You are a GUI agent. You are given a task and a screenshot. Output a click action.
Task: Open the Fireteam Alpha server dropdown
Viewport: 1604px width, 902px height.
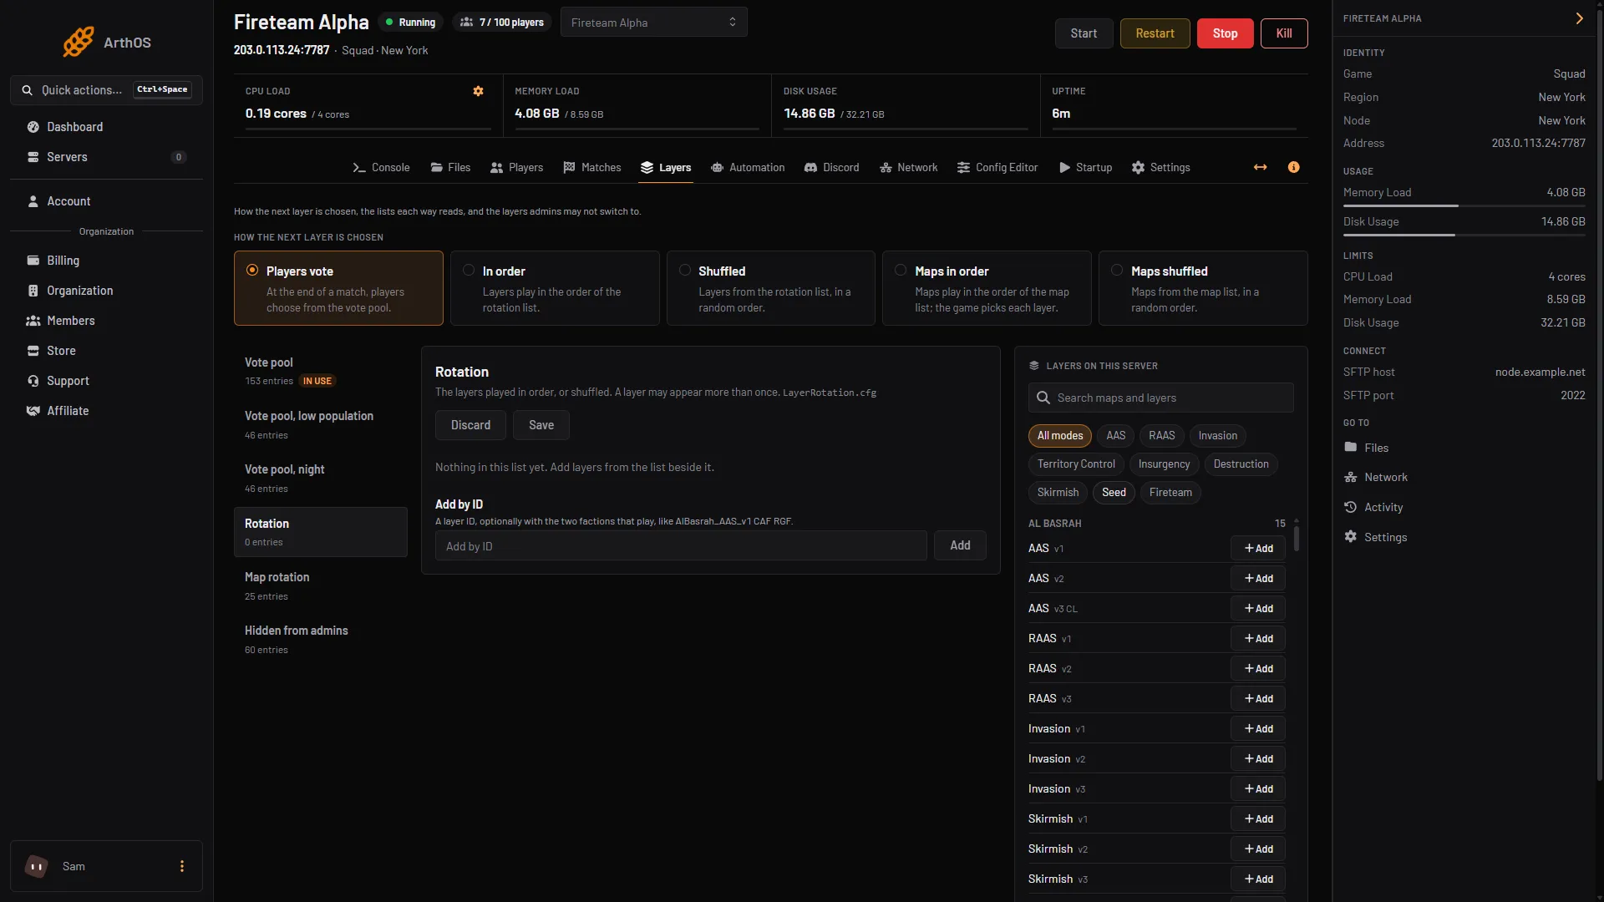[x=653, y=23]
